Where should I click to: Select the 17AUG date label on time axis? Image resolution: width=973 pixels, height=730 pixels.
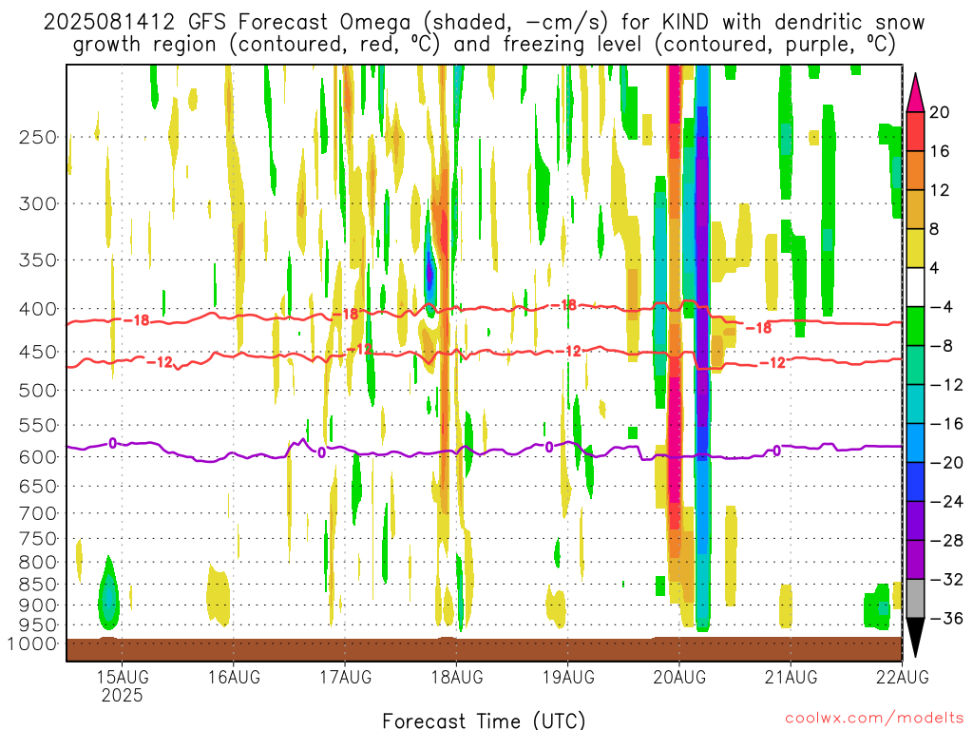[x=346, y=677]
